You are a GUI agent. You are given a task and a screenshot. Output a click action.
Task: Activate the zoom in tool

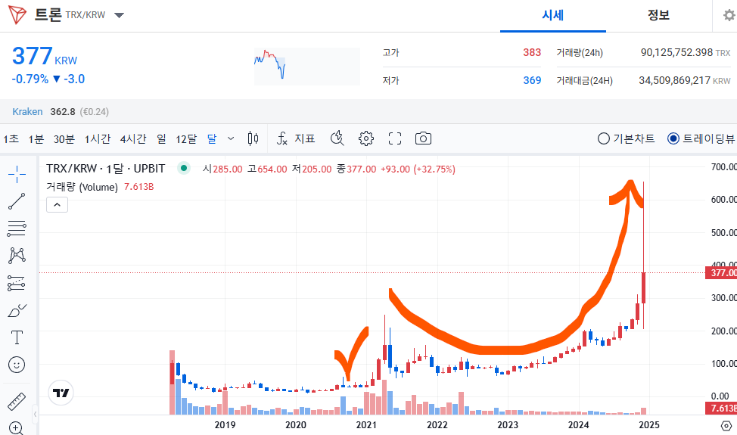pos(16,428)
